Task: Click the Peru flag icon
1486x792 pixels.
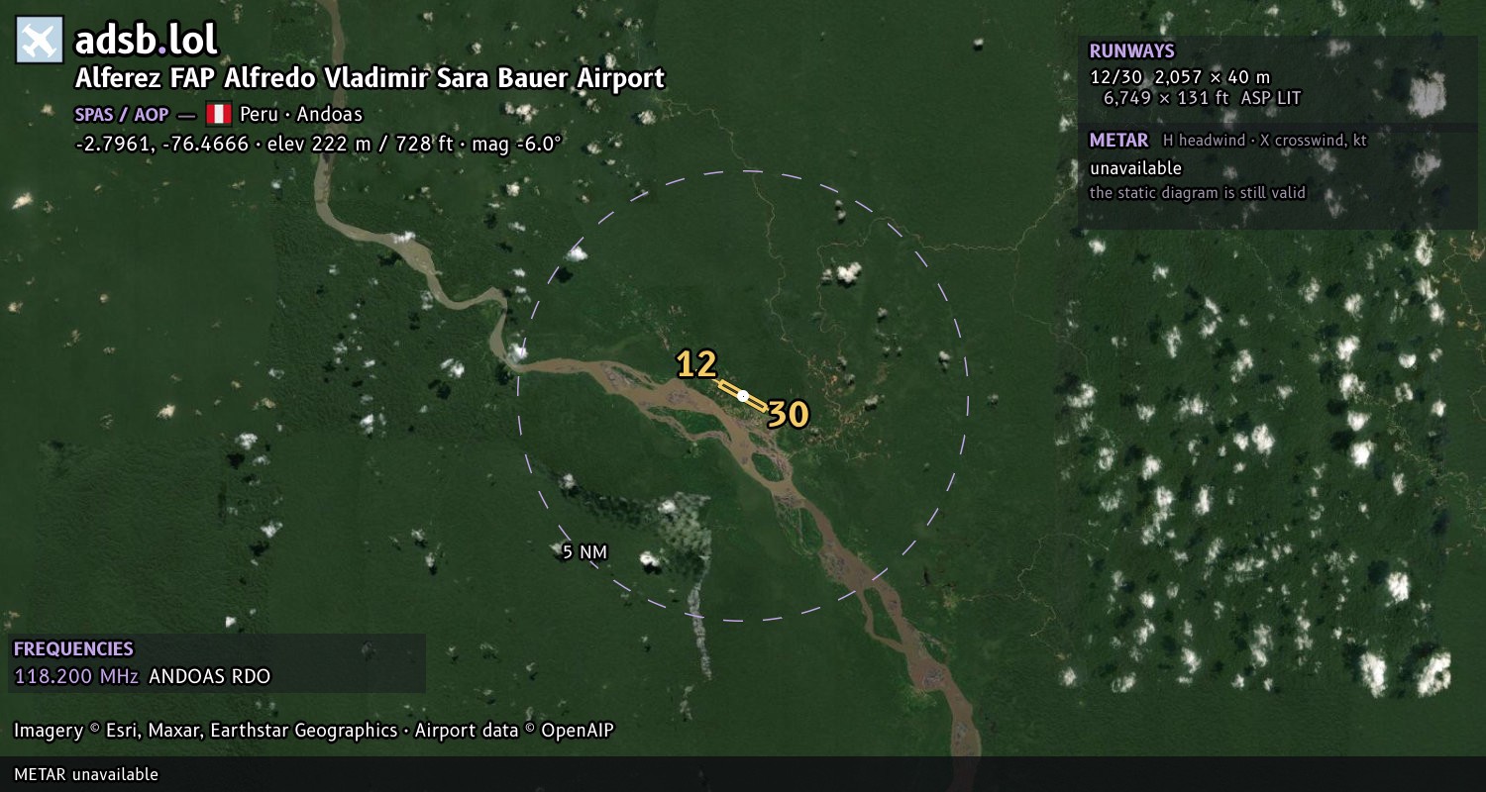Action: (218, 114)
